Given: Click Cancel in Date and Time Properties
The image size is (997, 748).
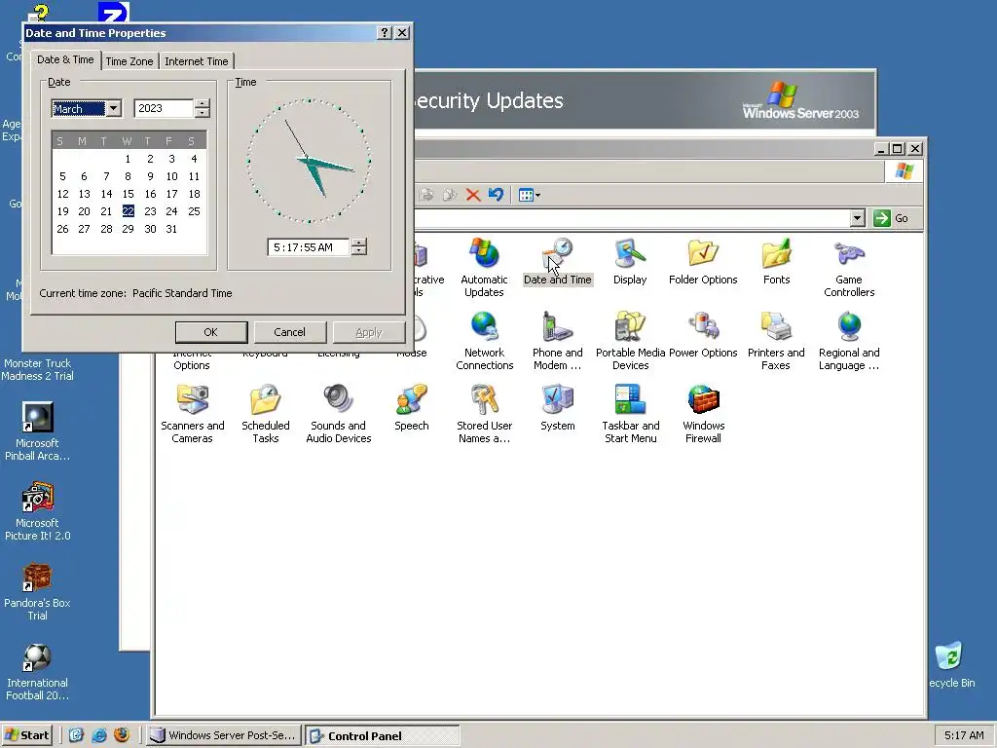Looking at the screenshot, I should click(x=290, y=332).
